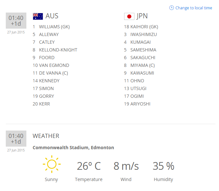Click the WEATHER section heading
219x191 pixels.
(x=46, y=136)
